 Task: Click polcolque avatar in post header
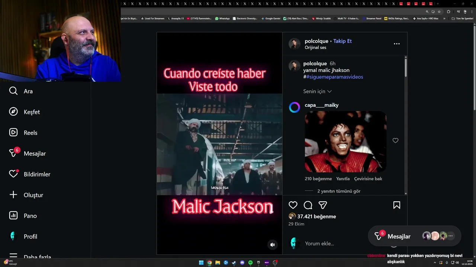click(295, 44)
